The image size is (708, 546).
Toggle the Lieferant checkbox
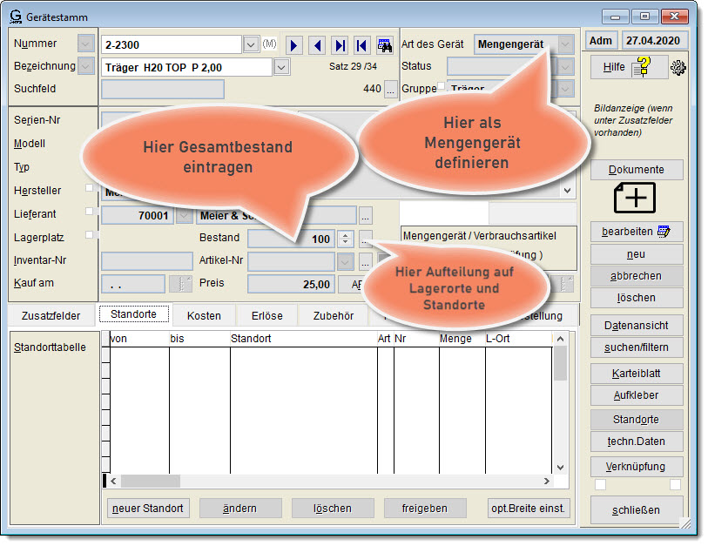pyautogui.click(x=89, y=212)
